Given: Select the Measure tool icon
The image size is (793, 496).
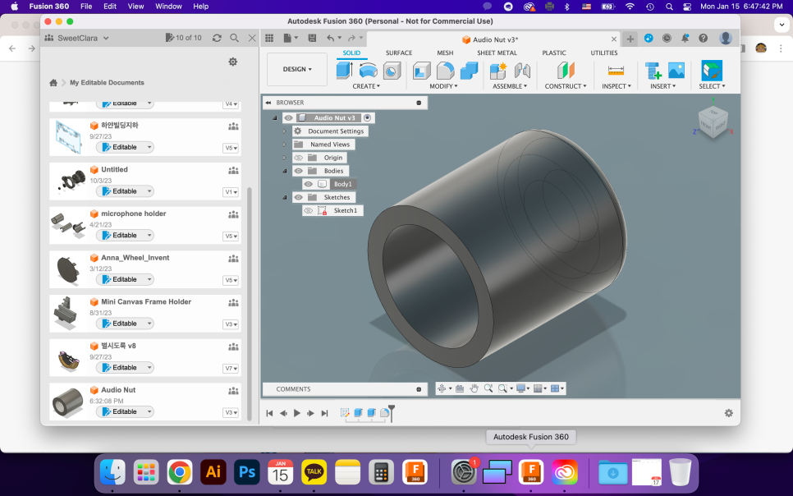Looking at the screenshot, I should [x=616, y=71].
